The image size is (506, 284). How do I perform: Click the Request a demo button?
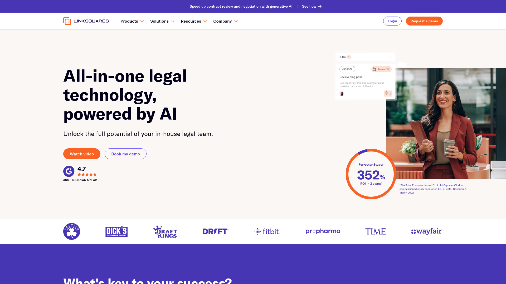(x=424, y=21)
